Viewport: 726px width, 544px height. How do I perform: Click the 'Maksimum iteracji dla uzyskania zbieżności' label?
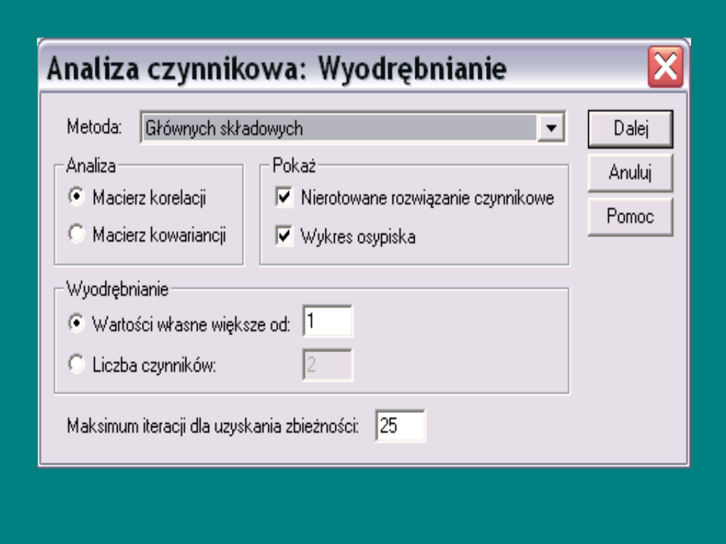point(213,426)
